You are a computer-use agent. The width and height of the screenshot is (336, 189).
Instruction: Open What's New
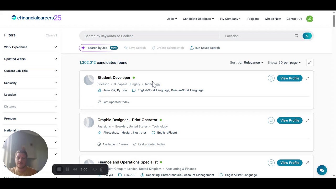pyautogui.click(x=272, y=19)
